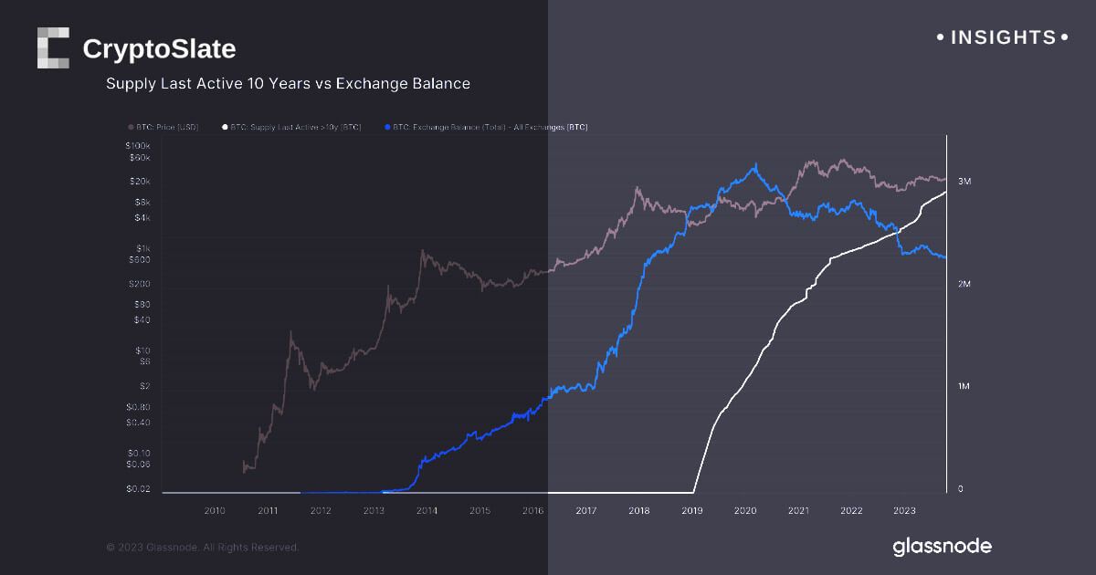1096x575 pixels.
Task: Click the blue Exchange Balance legend dot
Action: click(388, 128)
